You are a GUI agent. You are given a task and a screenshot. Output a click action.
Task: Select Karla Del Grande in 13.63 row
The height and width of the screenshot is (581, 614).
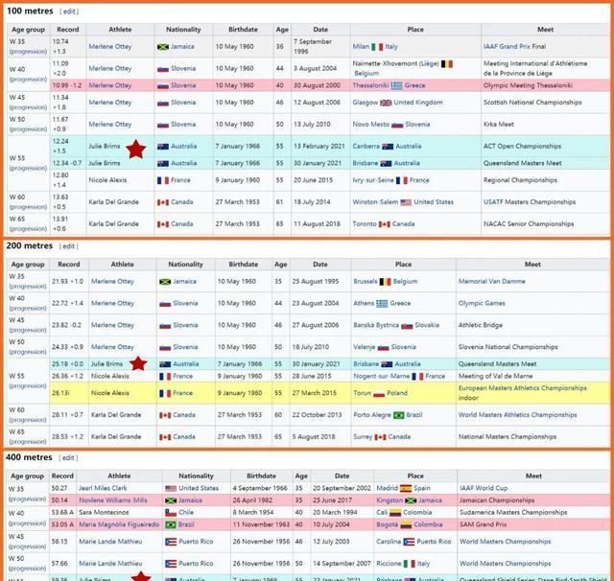click(113, 202)
